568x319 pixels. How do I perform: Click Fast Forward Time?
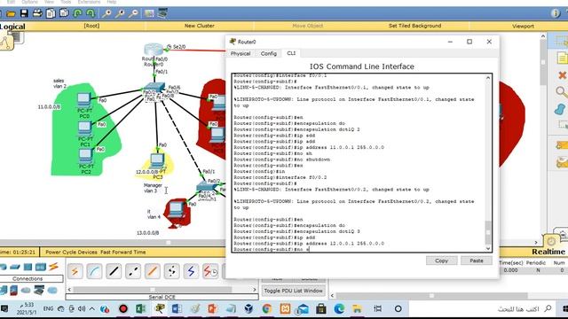click(123, 252)
